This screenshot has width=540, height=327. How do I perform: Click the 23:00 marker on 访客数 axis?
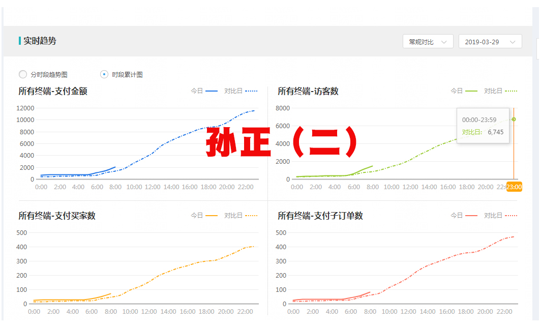point(514,187)
